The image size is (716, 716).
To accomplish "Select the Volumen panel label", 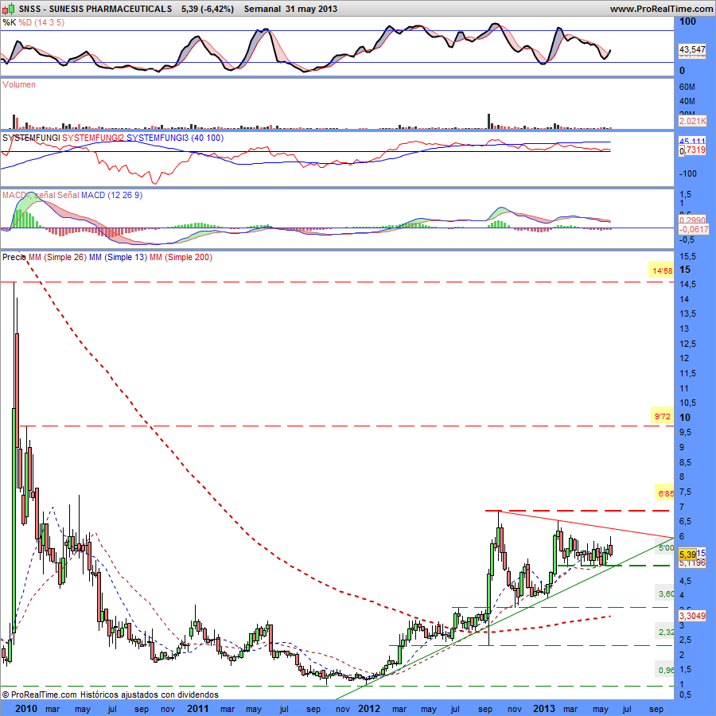I will pyautogui.click(x=19, y=84).
